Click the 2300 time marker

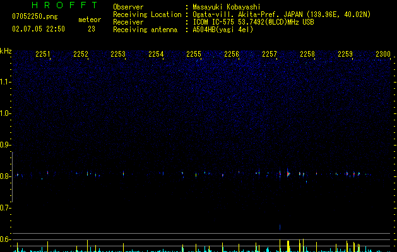tap(383, 54)
